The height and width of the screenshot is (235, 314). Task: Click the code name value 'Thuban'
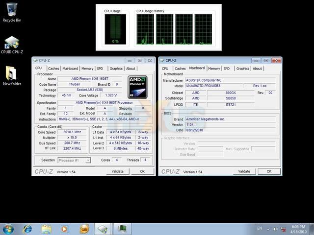tap(74, 84)
